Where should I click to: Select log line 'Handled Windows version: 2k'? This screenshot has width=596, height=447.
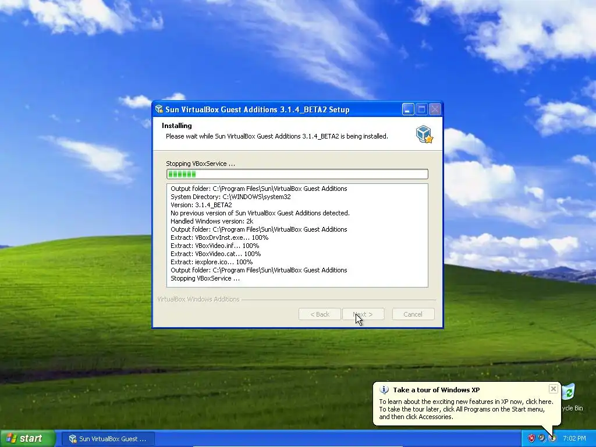click(x=212, y=221)
